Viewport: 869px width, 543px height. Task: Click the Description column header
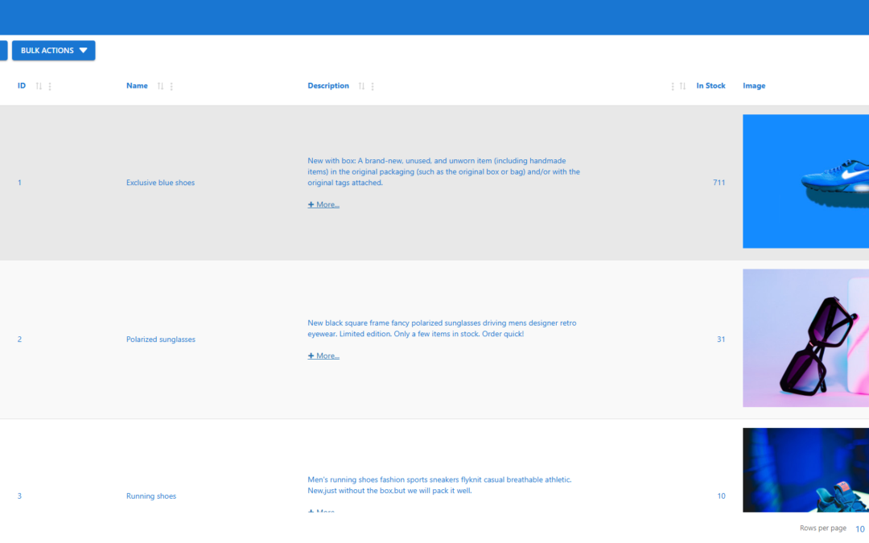click(x=328, y=86)
